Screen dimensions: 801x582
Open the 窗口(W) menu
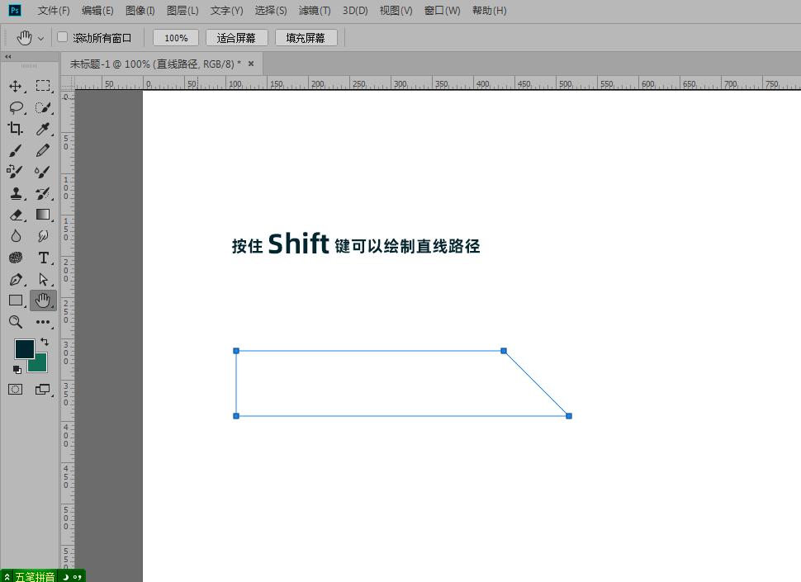(443, 10)
